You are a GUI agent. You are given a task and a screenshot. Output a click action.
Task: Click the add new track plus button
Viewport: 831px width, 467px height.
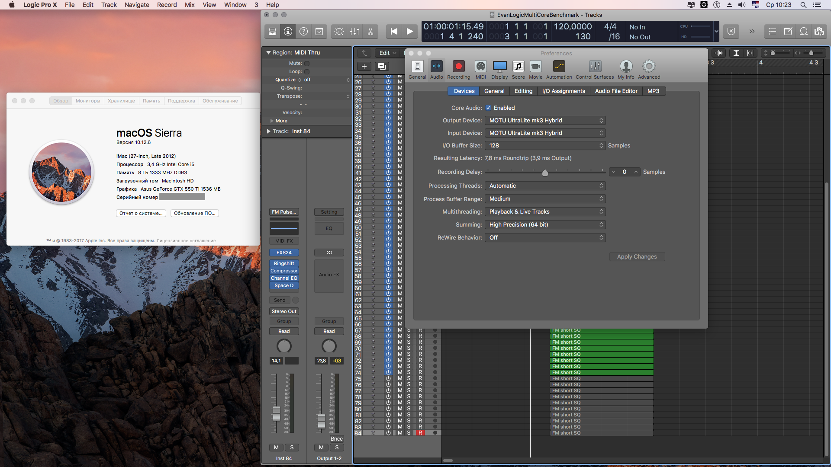pyautogui.click(x=364, y=66)
